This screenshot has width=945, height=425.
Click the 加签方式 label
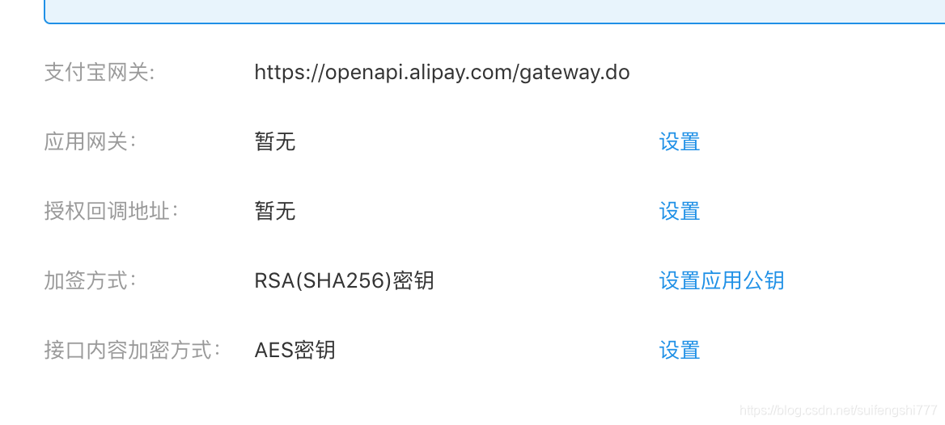click(91, 280)
